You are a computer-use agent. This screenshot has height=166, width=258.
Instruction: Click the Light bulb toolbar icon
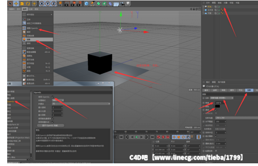(x=128, y=4)
